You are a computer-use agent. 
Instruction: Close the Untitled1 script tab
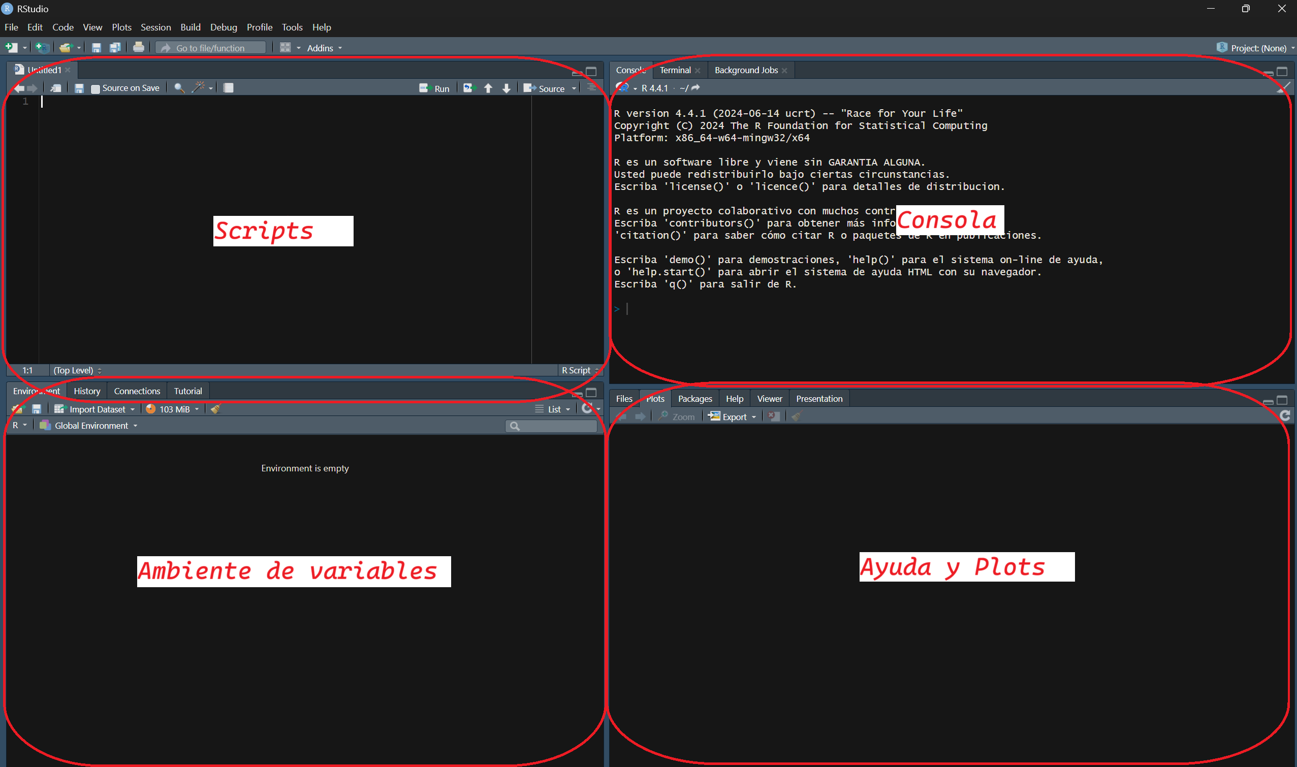pyautogui.click(x=68, y=70)
